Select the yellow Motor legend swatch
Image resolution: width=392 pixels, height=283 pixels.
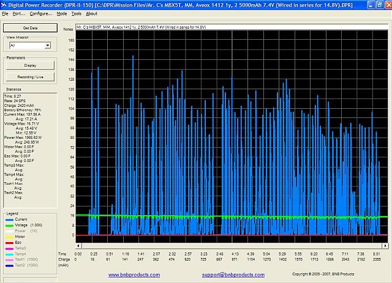coord(8,237)
